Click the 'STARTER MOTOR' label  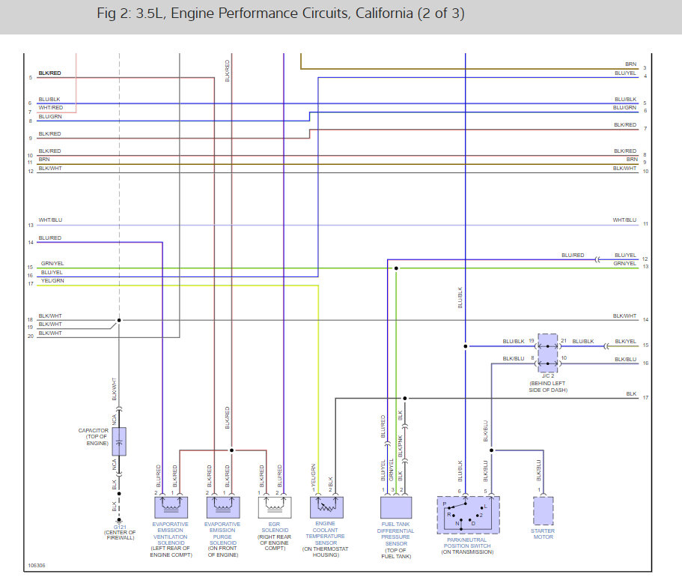click(x=543, y=534)
